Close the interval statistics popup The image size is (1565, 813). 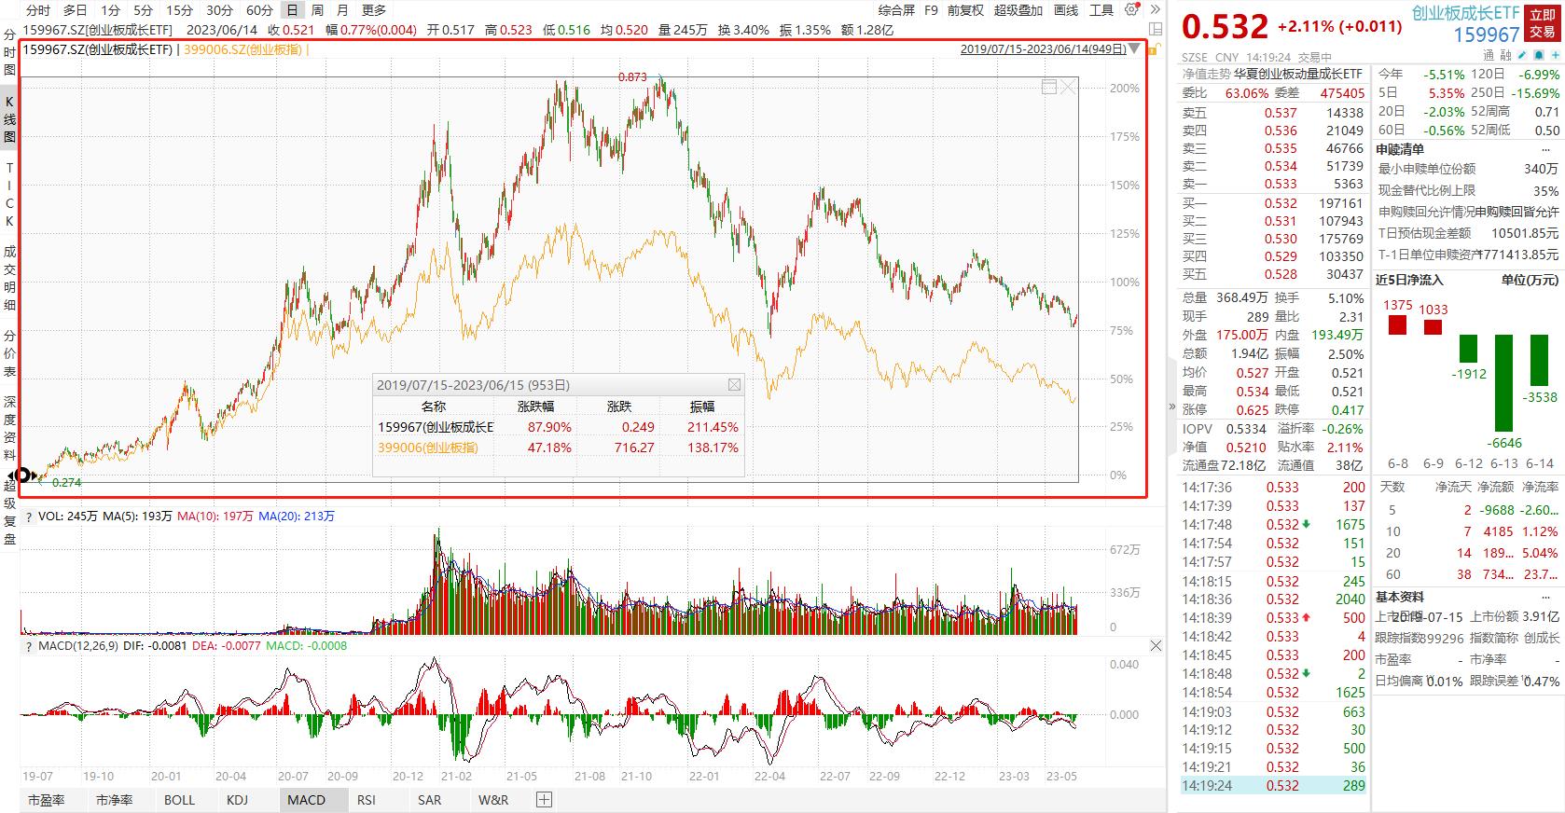(x=734, y=384)
